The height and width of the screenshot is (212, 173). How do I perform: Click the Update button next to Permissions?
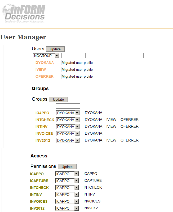click(x=67, y=167)
